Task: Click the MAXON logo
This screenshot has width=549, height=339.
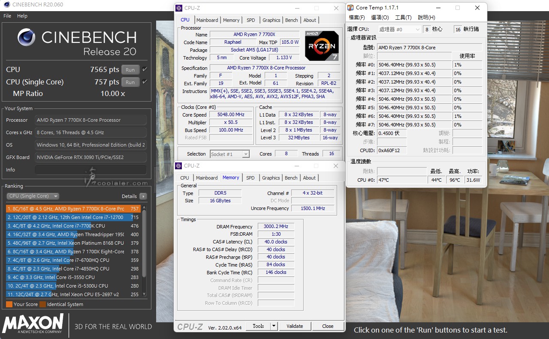Action: pyautogui.click(x=33, y=323)
